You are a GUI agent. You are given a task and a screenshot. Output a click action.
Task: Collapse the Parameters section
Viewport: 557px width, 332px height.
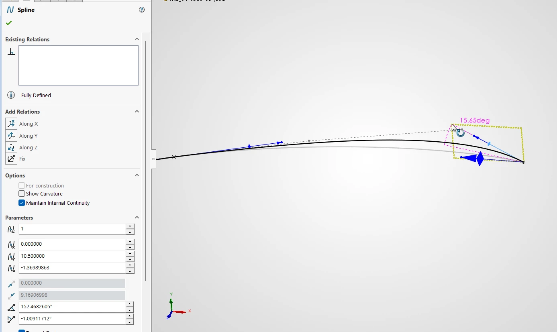[137, 217]
